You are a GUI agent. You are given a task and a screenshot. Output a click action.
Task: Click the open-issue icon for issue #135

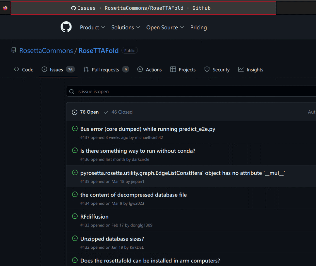[x=75, y=173]
